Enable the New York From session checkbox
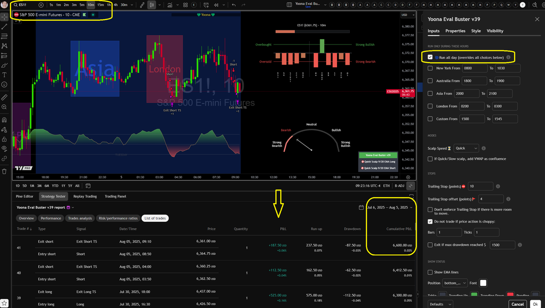 (x=431, y=68)
